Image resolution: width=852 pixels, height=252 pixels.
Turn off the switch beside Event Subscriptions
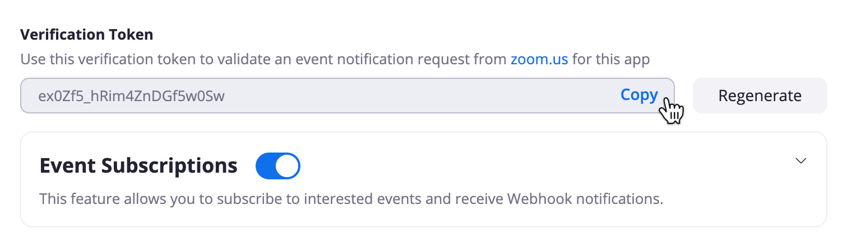pyautogui.click(x=278, y=167)
